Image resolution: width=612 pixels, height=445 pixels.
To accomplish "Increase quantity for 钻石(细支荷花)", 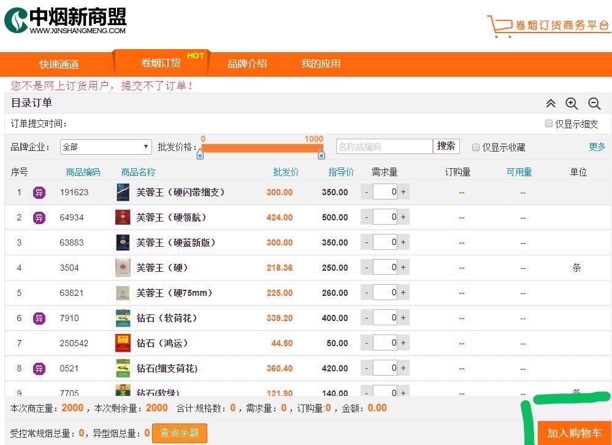I will click(403, 368).
